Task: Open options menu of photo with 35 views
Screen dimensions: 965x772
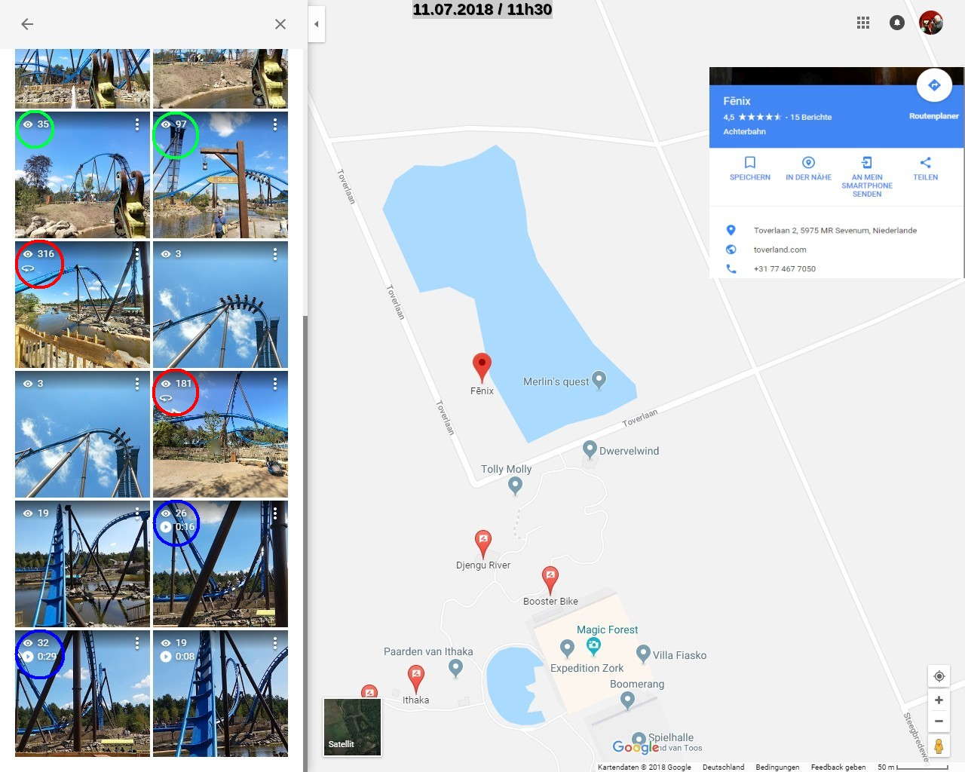Action: [x=137, y=124]
